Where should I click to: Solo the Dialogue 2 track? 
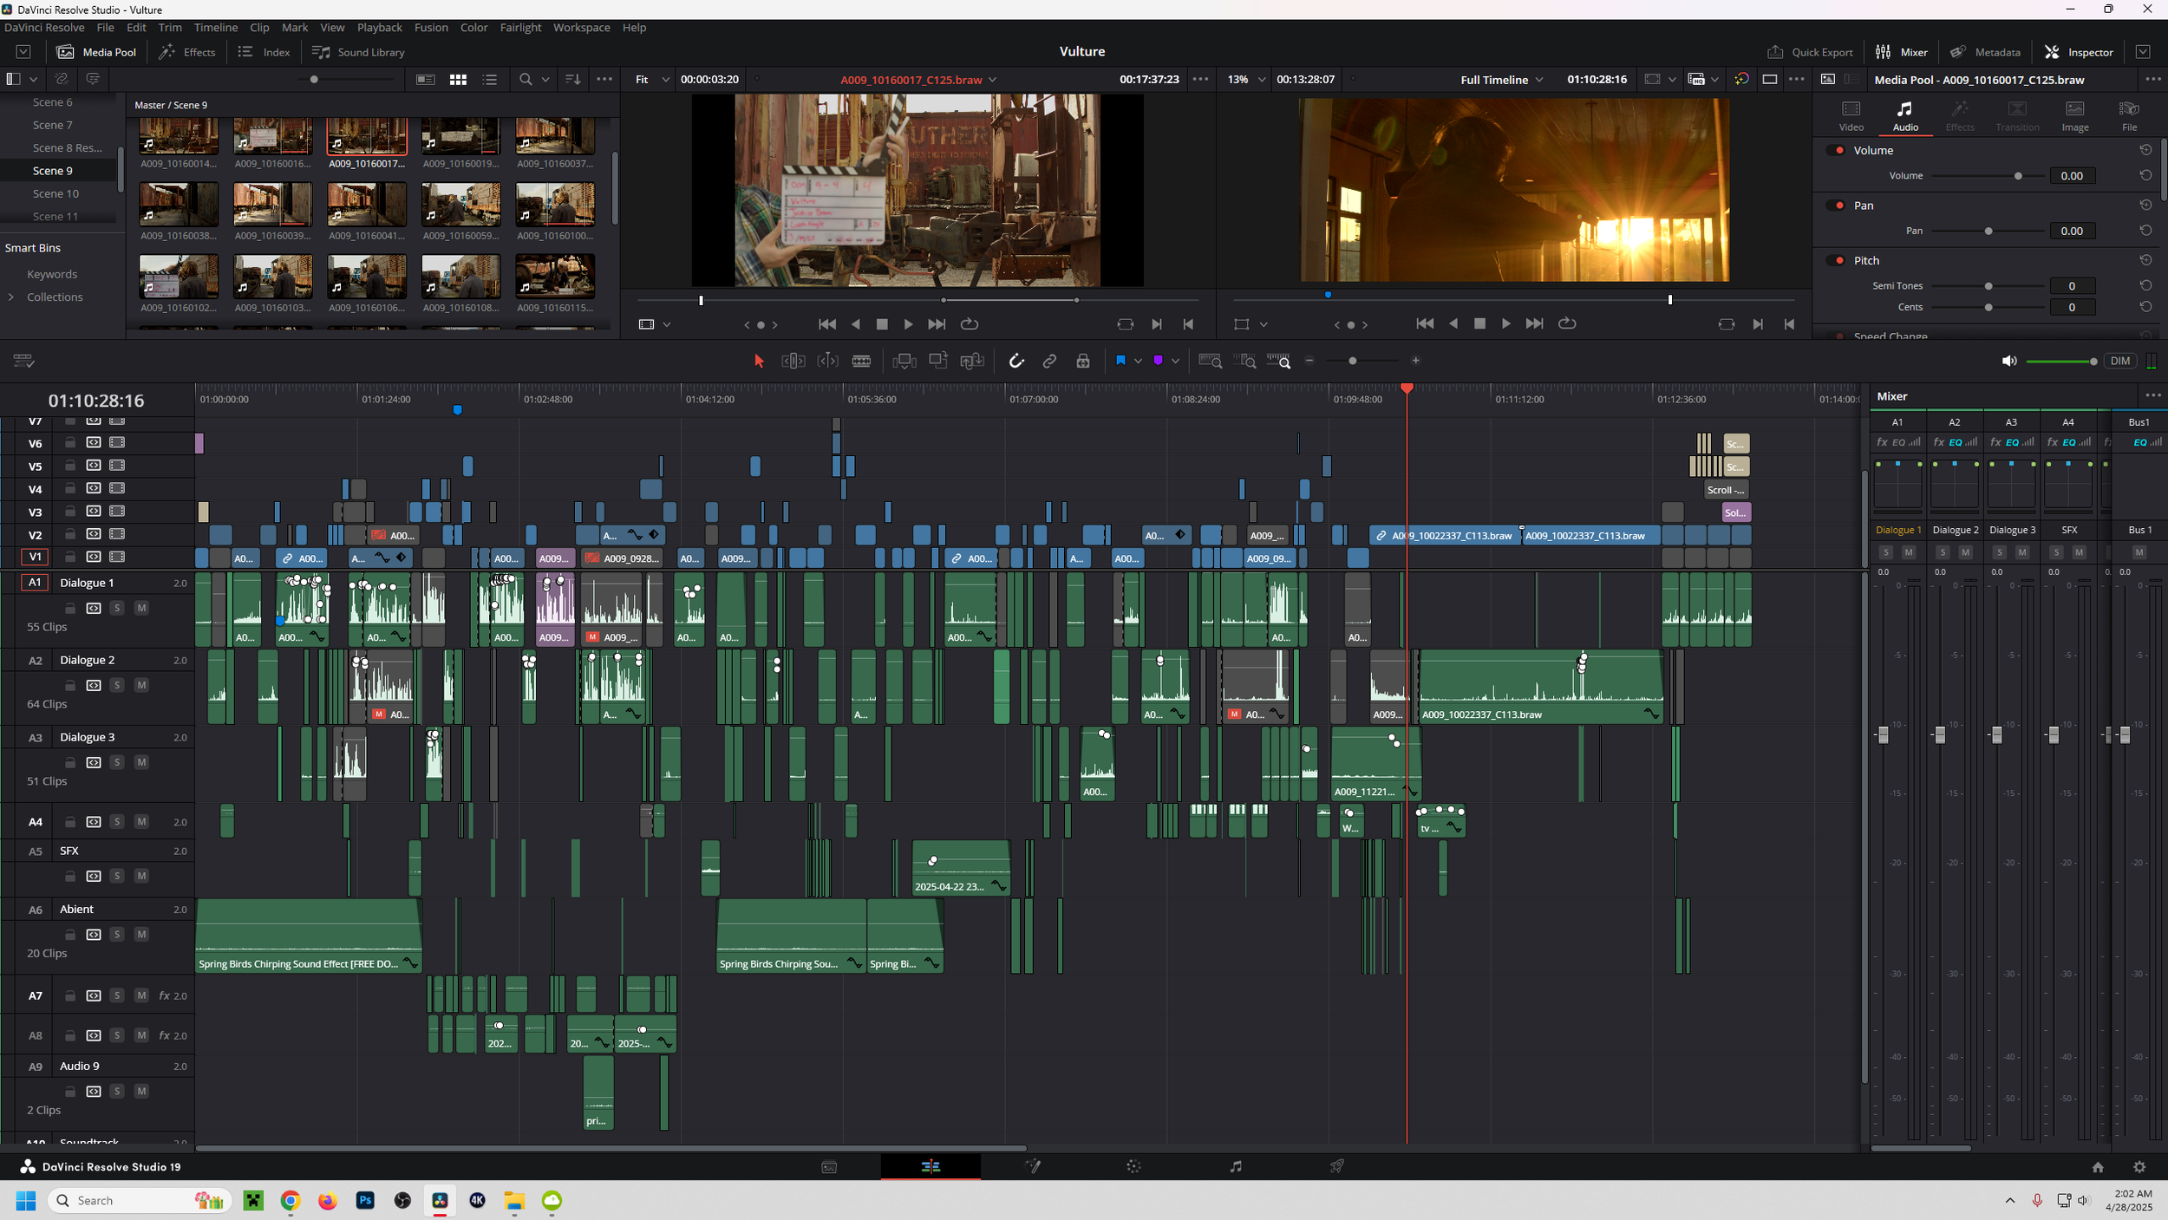pos(117,685)
